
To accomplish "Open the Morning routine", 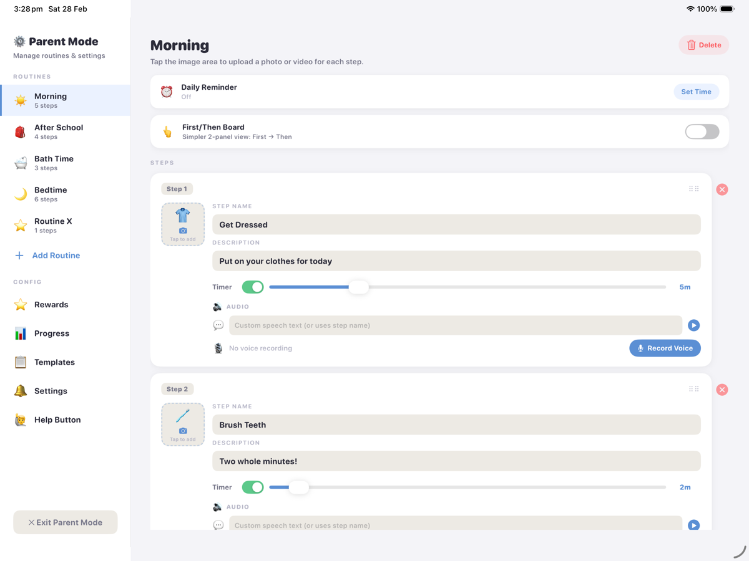I will tap(65, 100).
